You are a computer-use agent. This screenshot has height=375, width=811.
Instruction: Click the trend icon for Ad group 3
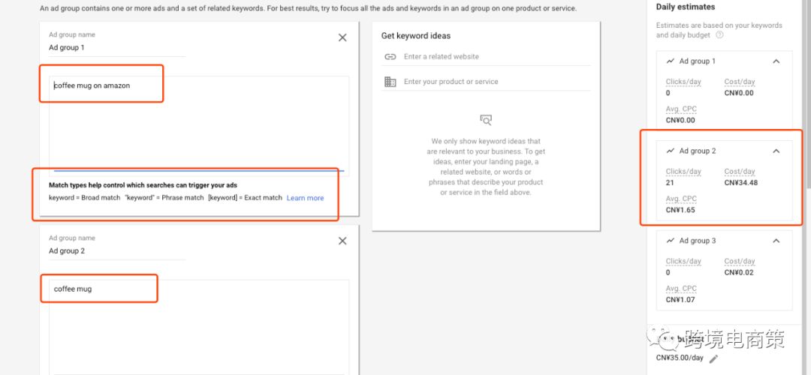tap(671, 241)
